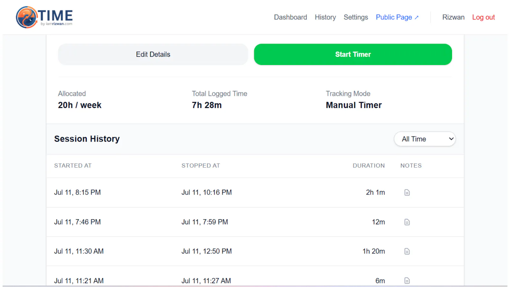Click the 12m duration value

[x=378, y=222]
